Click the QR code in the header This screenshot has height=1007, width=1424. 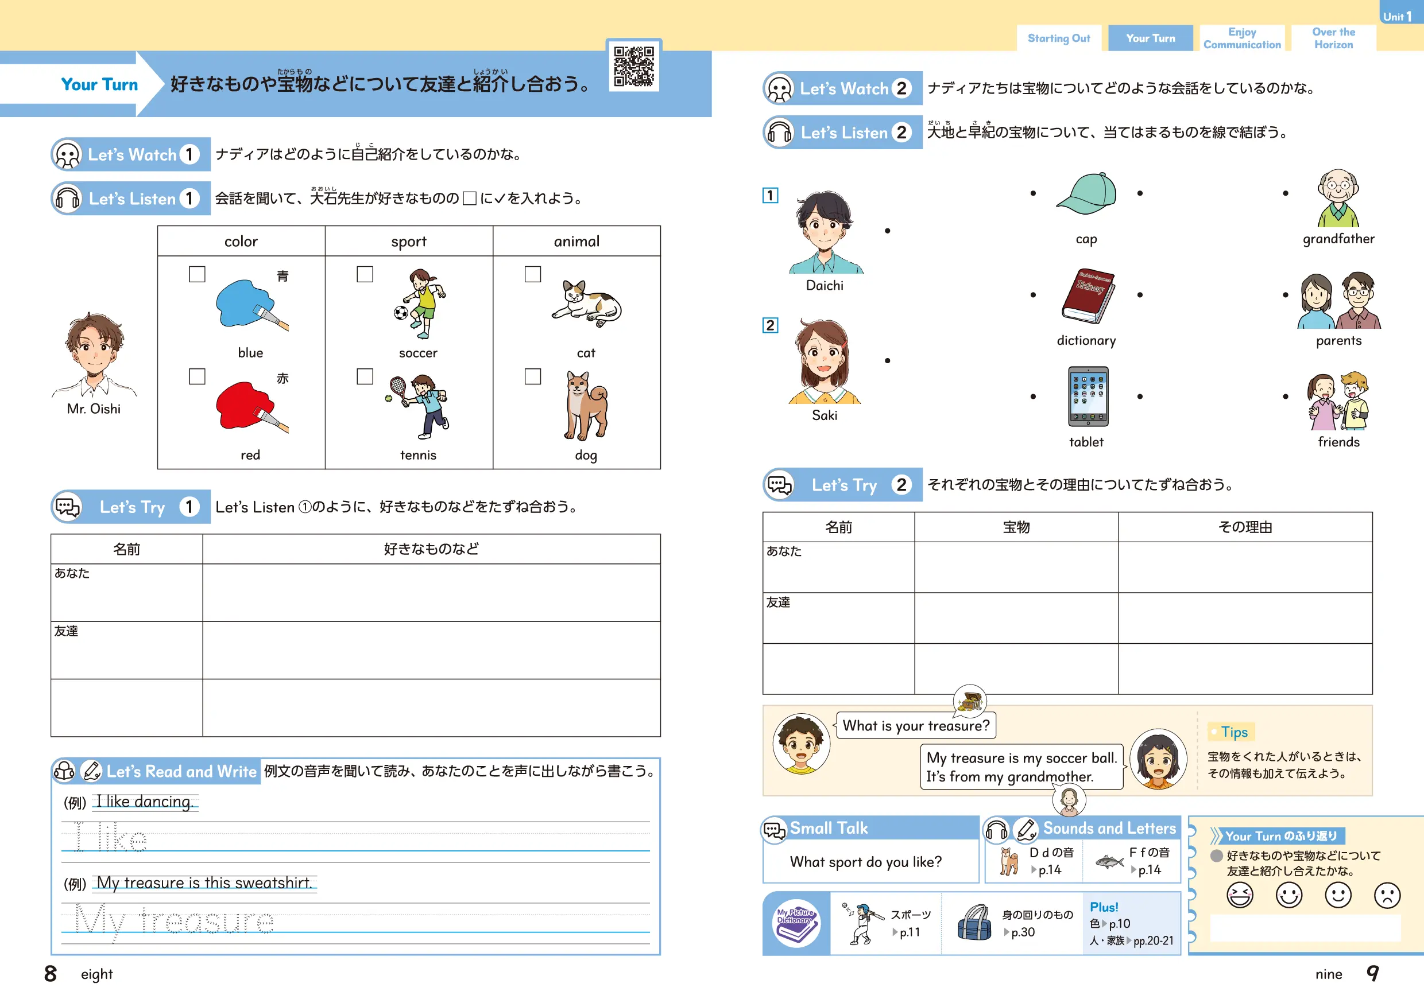633,66
